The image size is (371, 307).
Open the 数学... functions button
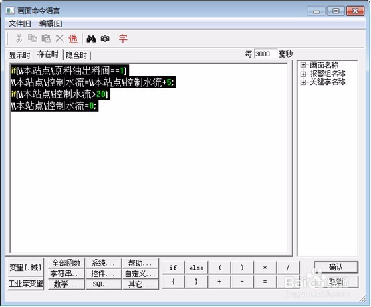[x=66, y=284]
